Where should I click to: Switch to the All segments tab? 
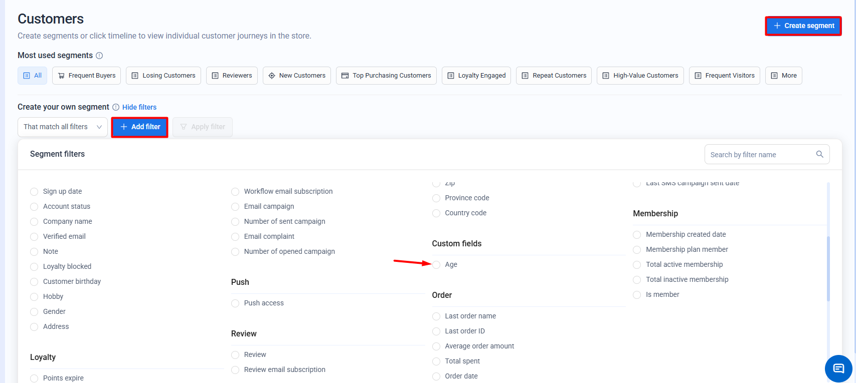tap(33, 76)
